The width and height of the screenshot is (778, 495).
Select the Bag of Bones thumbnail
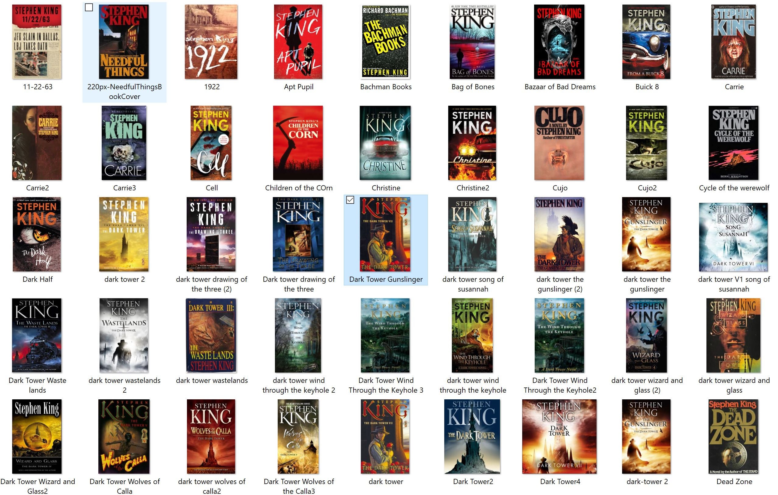click(472, 42)
